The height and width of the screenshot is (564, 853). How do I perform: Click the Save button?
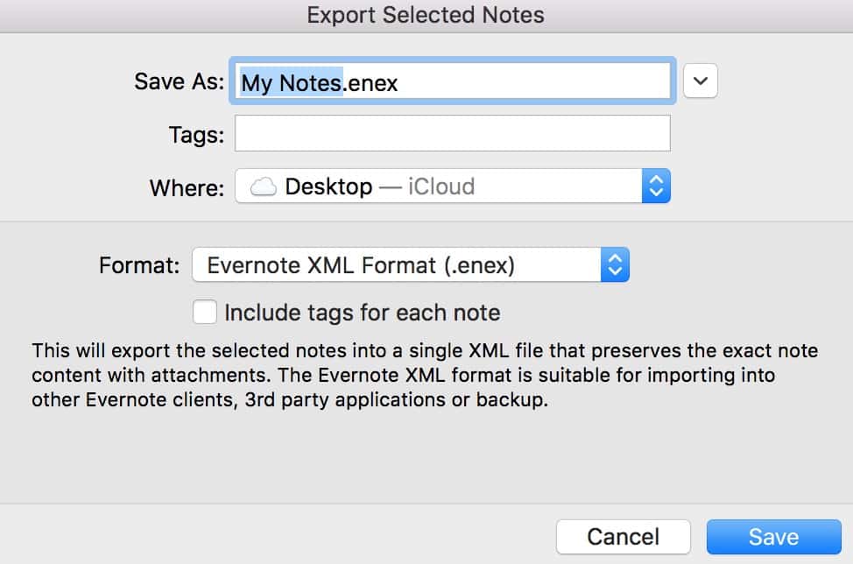(x=773, y=537)
